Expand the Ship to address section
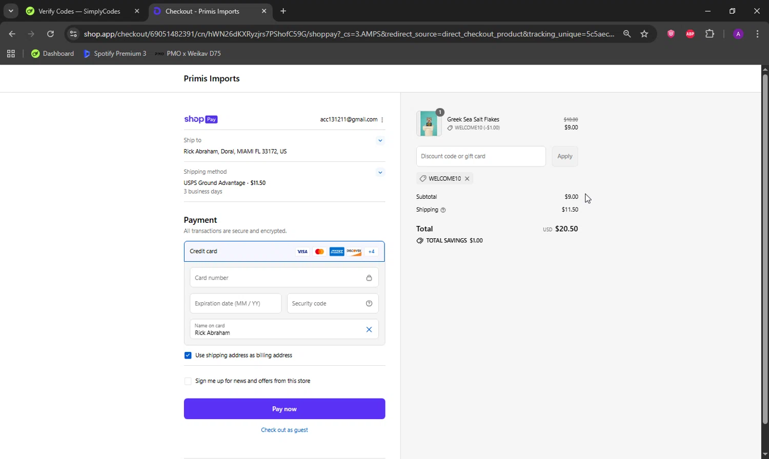The width and height of the screenshot is (769, 459). 380,140
